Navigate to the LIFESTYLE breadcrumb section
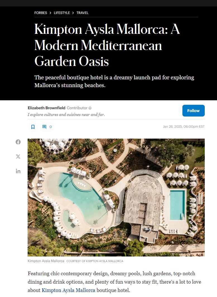The height and width of the screenshot is (297, 217). [x=62, y=13]
